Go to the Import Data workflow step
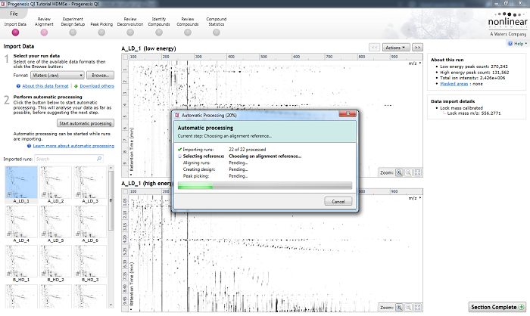Image resolution: width=530 pixels, height=316 pixels. [x=15, y=33]
